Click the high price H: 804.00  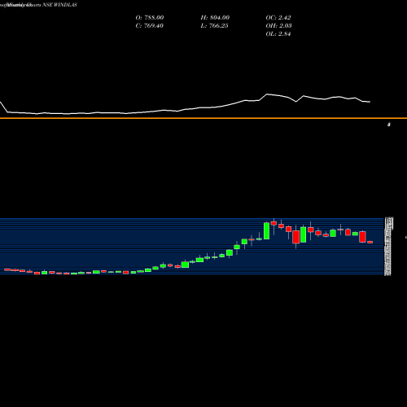pyautogui.click(x=215, y=18)
